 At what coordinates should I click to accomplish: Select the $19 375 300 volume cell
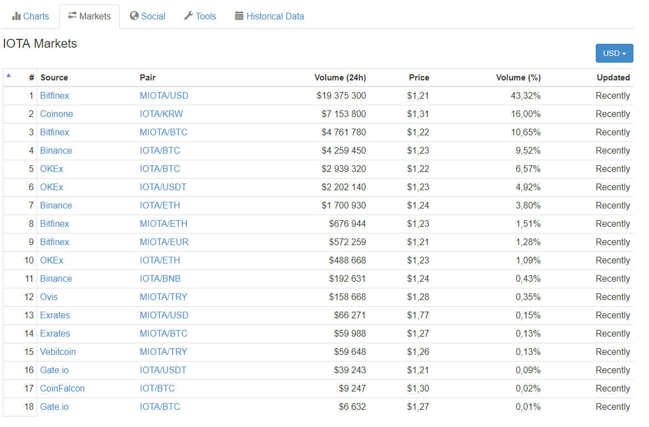[x=342, y=95]
